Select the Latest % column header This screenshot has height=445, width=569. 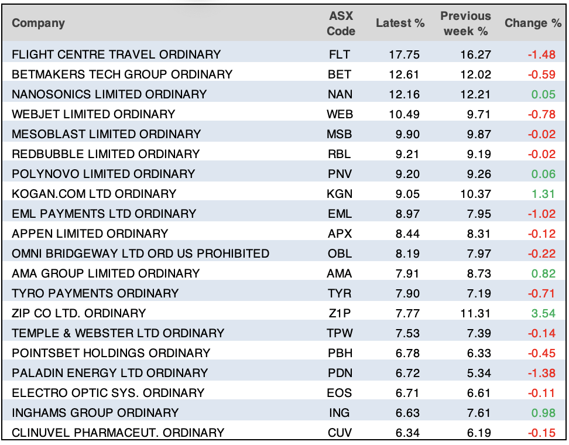pos(400,23)
